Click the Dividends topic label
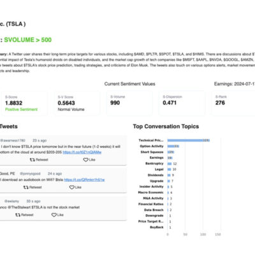Screen dimensions: 255x255 point(156,175)
